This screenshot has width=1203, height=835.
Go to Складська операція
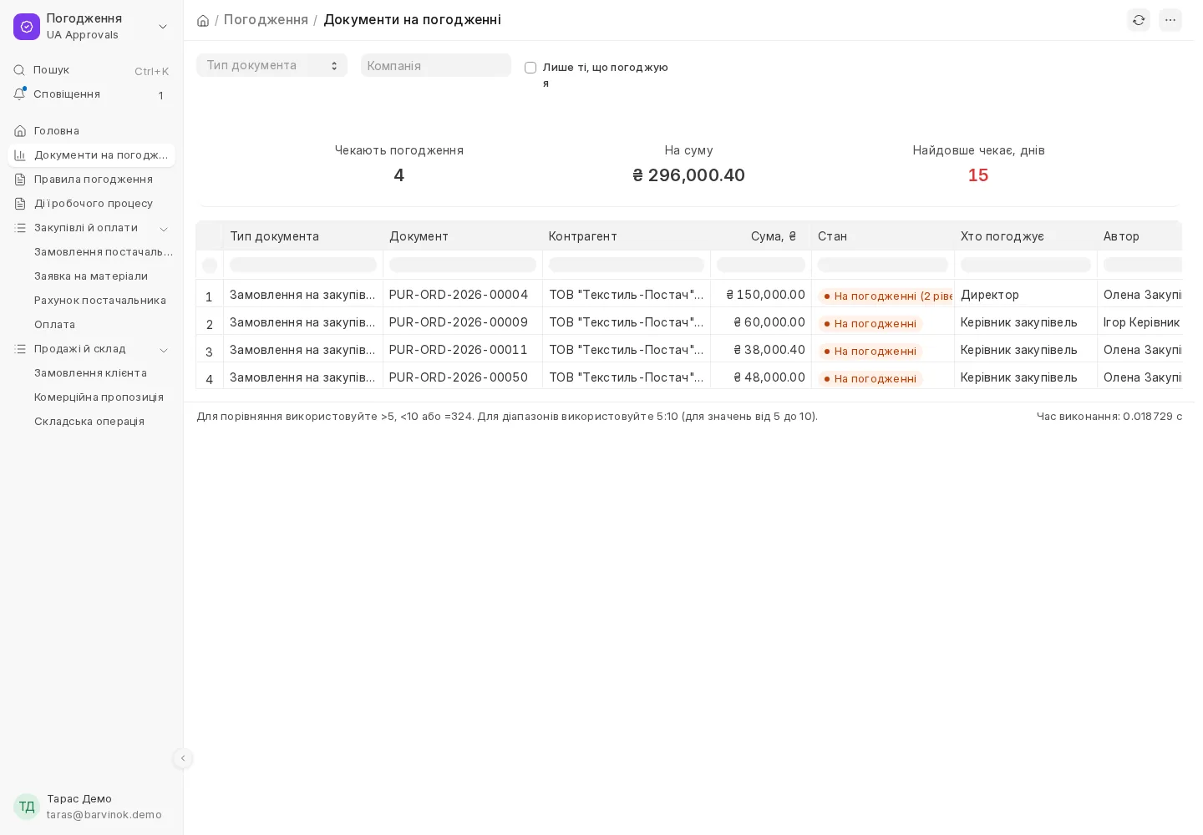tap(89, 422)
